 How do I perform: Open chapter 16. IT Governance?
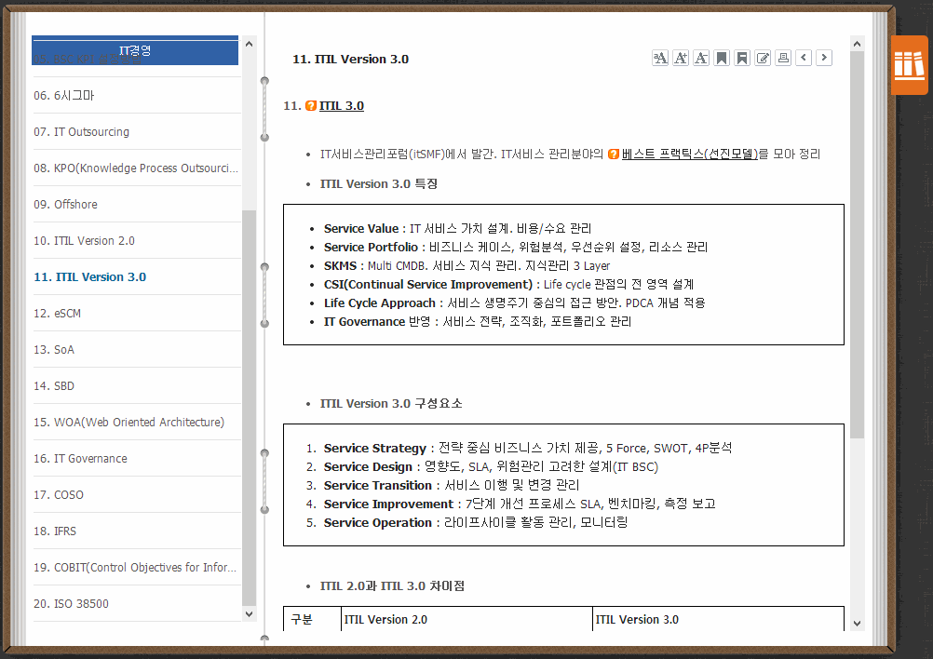(x=137, y=458)
